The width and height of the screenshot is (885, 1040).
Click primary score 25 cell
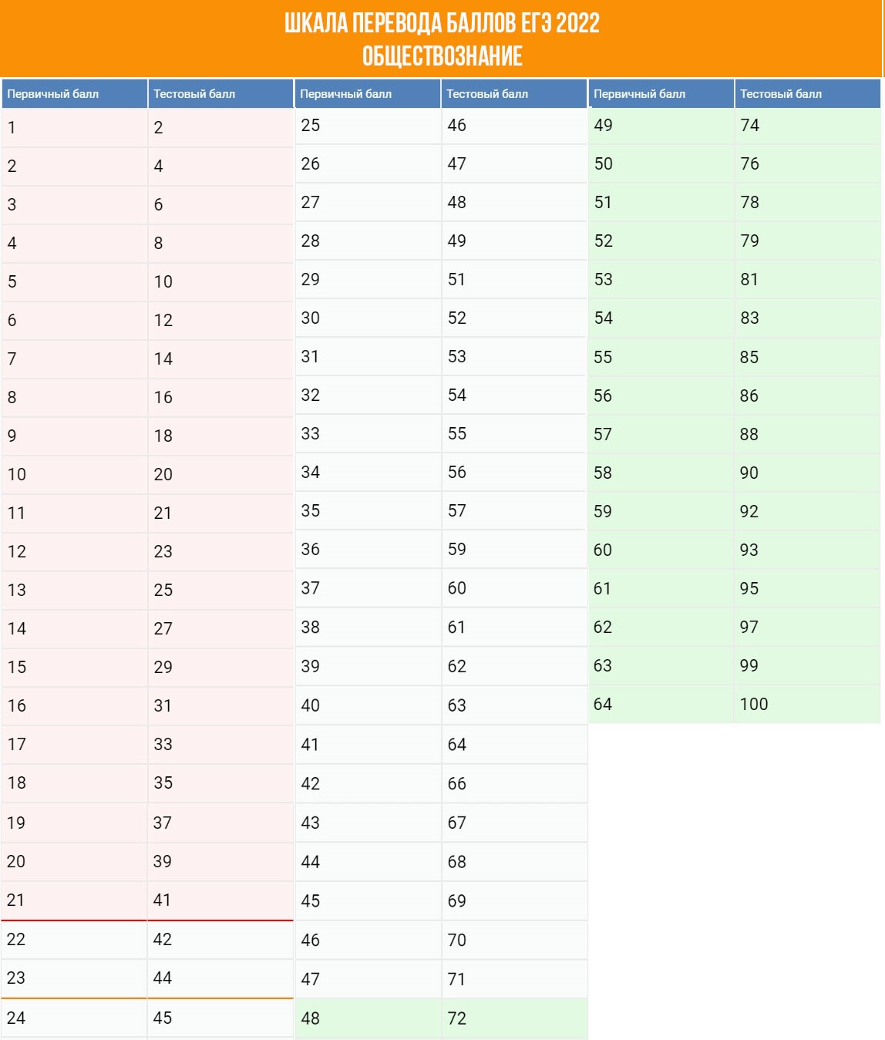tap(368, 126)
